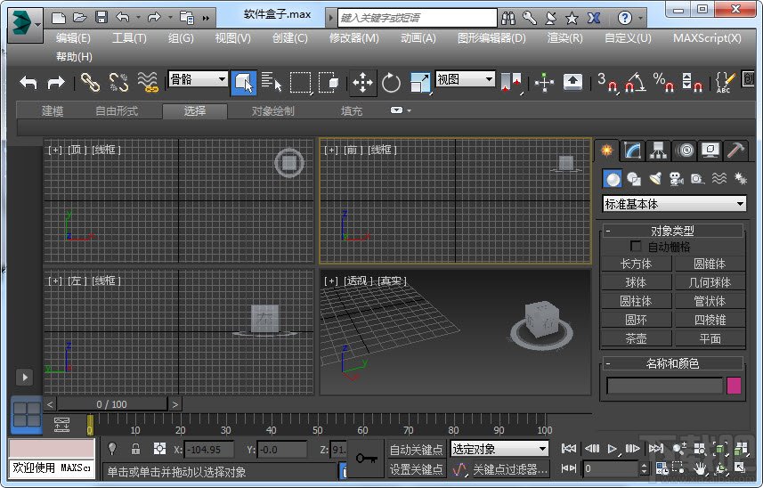Click the 长方体 box button
Viewport: 763px width, 488px height.
tap(636, 264)
